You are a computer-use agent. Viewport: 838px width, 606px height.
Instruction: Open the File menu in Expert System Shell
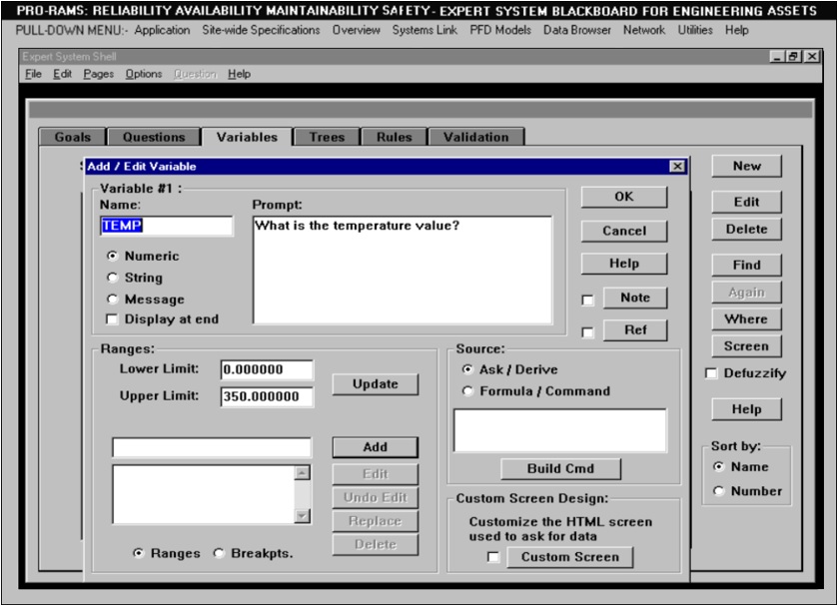pyautogui.click(x=33, y=74)
